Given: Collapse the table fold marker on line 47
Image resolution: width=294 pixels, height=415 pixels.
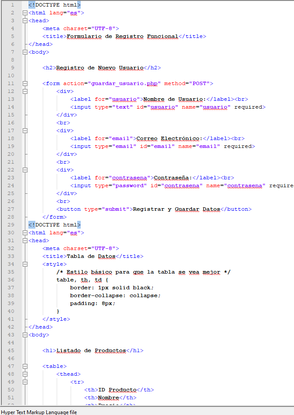Looking at the screenshot, I should (25, 366).
